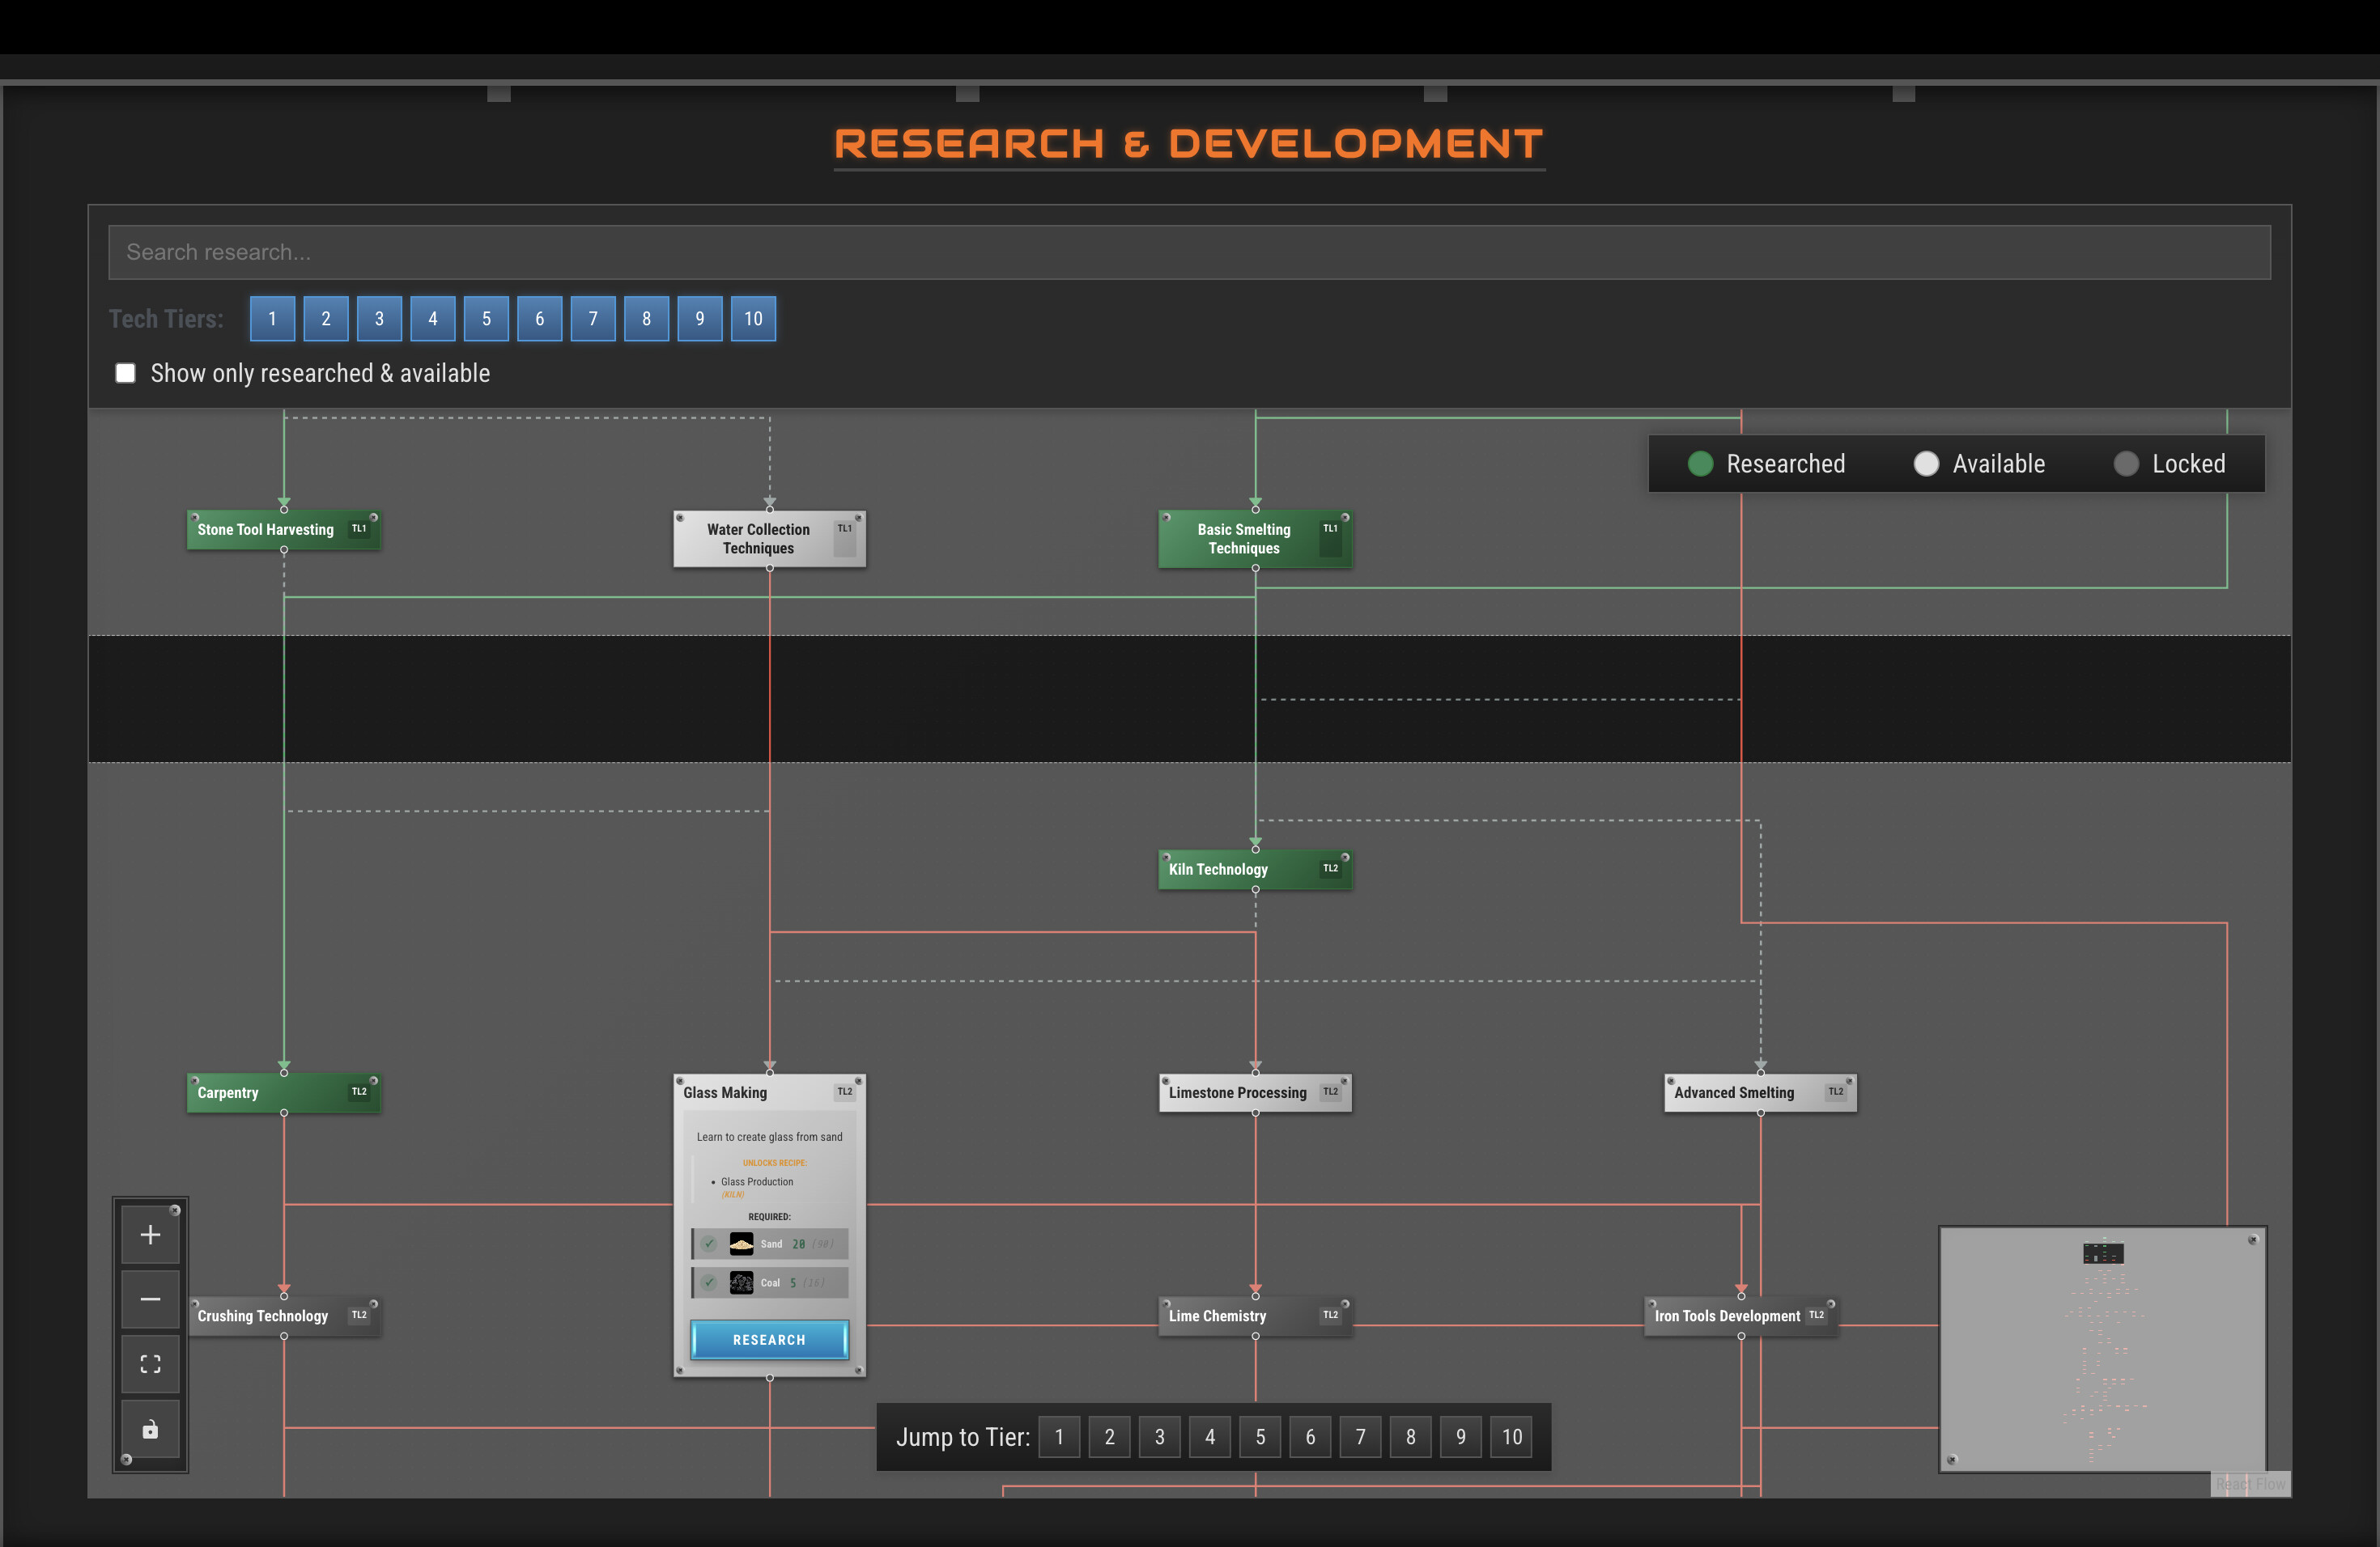
Task: Enable Show only researched & available
Action: (125, 371)
